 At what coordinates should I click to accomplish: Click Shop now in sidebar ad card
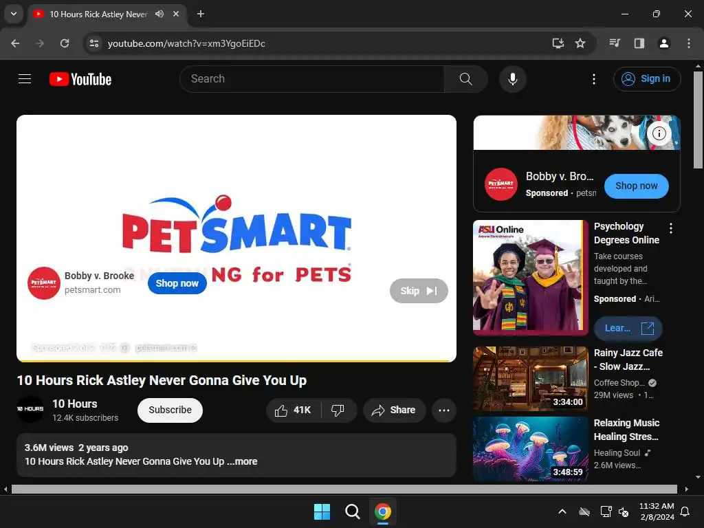636,186
